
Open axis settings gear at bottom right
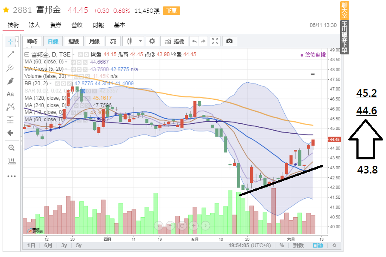(x=334, y=245)
